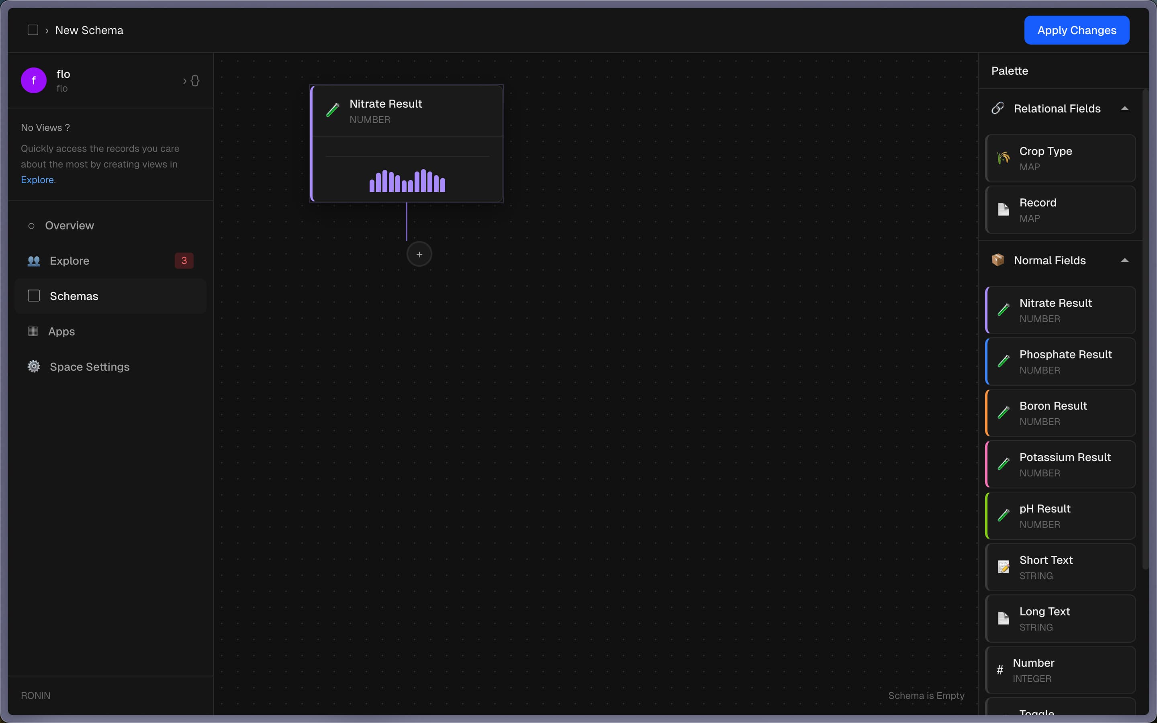Collapse the Normal Fields section arrow
Screen dimensions: 1157x723
1124,261
